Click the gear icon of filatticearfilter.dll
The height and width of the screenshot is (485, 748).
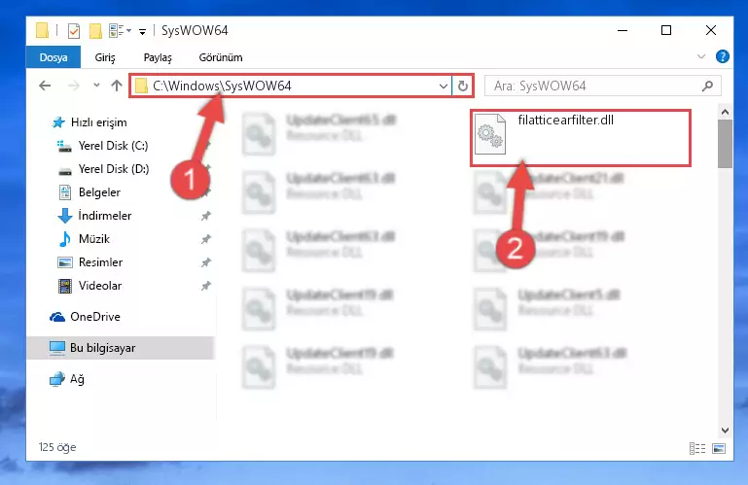click(490, 134)
